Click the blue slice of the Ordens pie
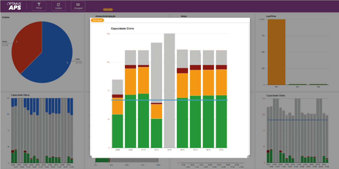The image size is (339, 169). click(x=52, y=55)
